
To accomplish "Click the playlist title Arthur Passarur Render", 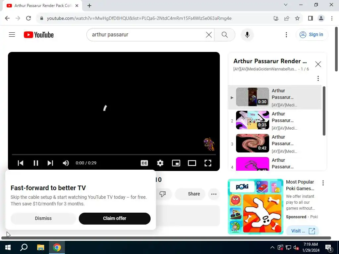I will pos(270,61).
